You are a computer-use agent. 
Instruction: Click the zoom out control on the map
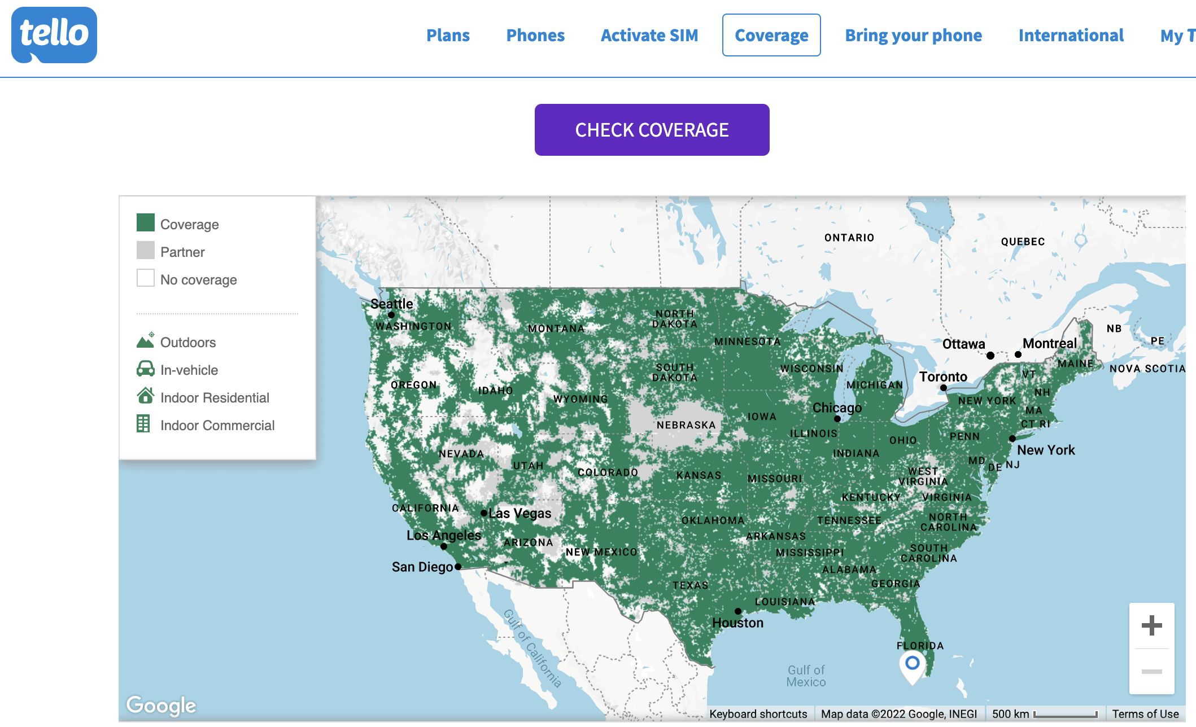tap(1151, 672)
